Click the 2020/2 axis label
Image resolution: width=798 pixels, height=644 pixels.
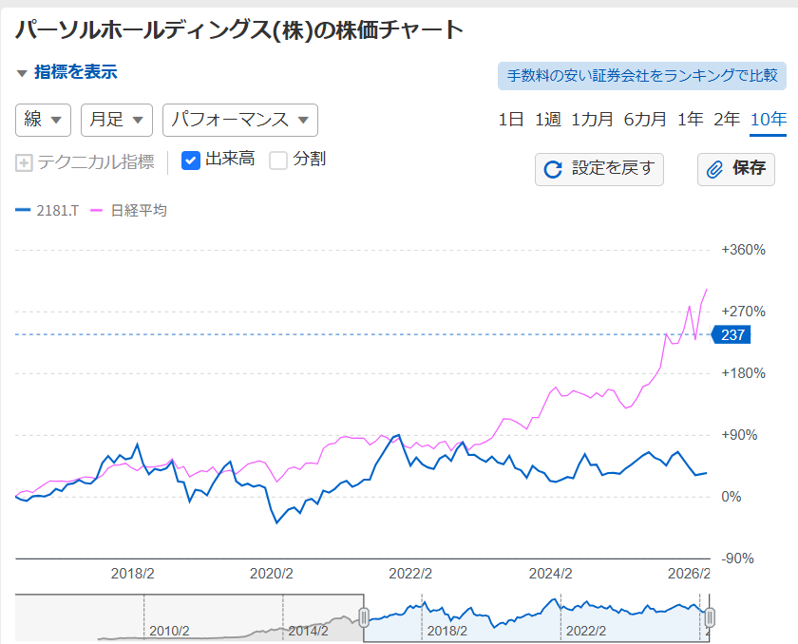(x=272, y=574)
